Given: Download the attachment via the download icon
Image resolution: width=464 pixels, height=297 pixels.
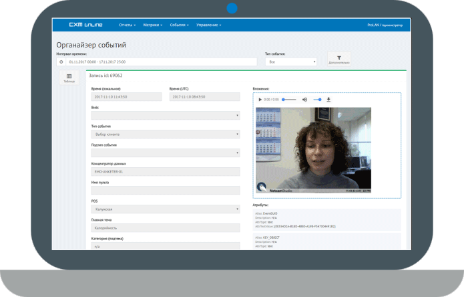Looking at the screenshot, I should pyautogui.click(x=328, y=99).
